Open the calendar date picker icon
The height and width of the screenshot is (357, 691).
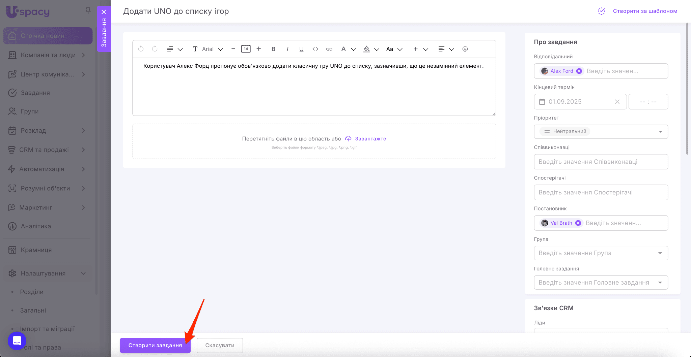click(542, 102)
